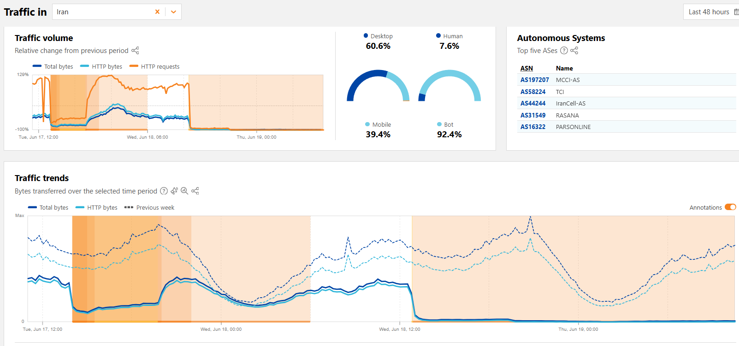This screenshot has width=739, height=346.
Task: Clear the Iran location selection
Action: pos(157,12)
